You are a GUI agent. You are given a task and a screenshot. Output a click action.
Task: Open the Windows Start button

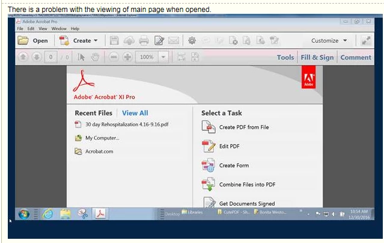(24, 214)
